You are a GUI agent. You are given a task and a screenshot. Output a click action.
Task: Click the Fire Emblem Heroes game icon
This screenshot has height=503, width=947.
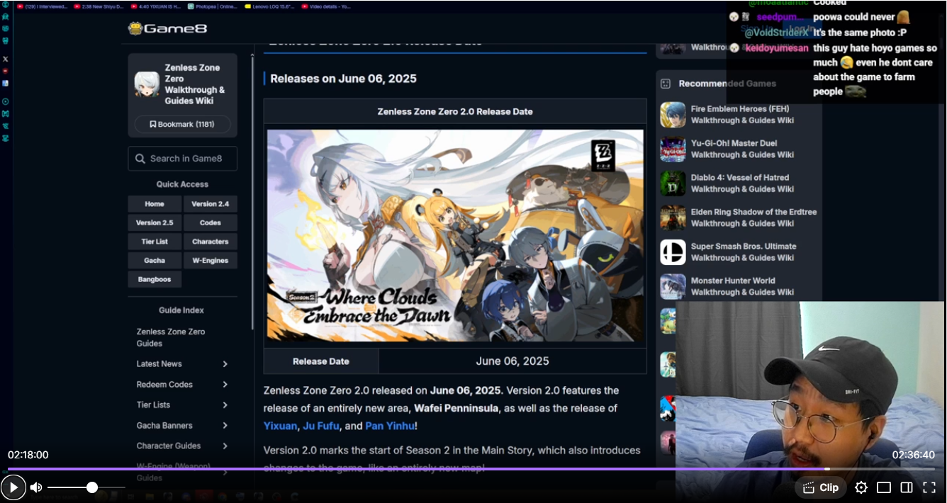(x=673, y=115)
